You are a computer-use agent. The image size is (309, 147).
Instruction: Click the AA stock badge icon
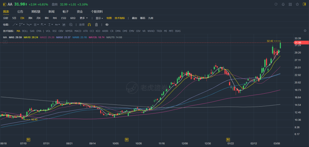pyautogui.click(x=5, y=4)
